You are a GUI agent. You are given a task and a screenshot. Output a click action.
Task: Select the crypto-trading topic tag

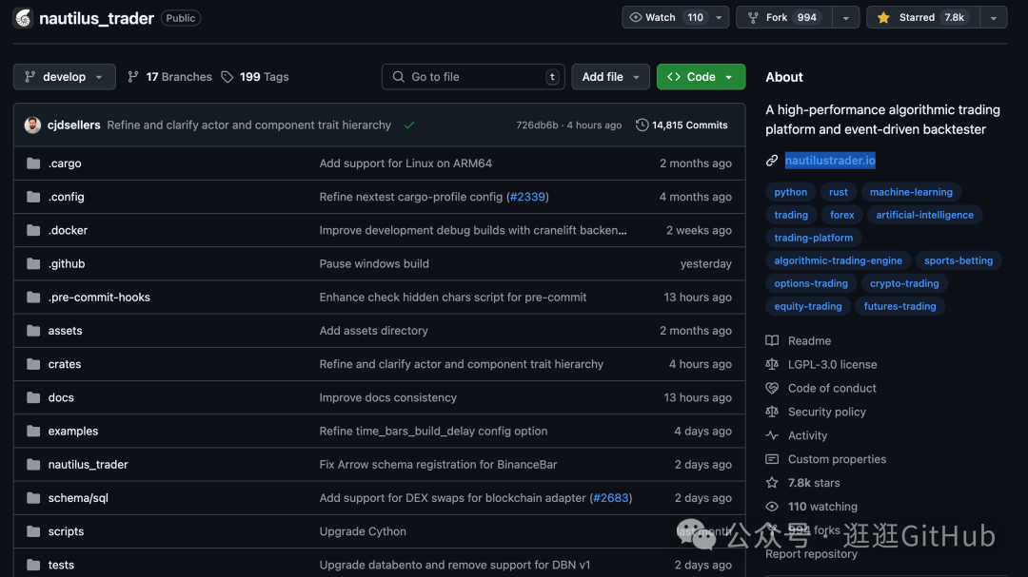904,283
